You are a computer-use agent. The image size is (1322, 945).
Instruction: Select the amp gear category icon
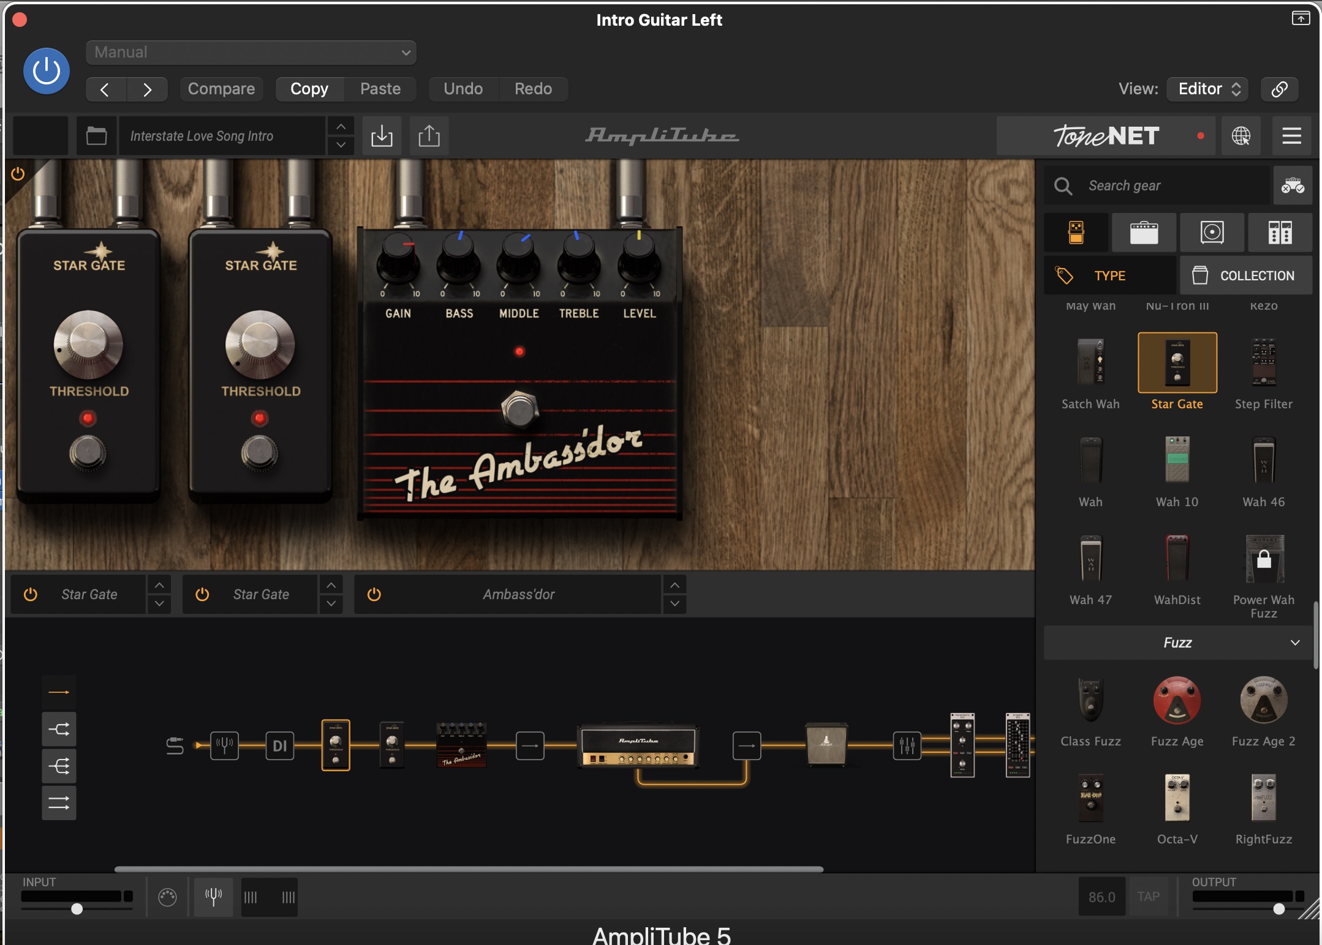pyautogui.click(x=1144, y=233)
